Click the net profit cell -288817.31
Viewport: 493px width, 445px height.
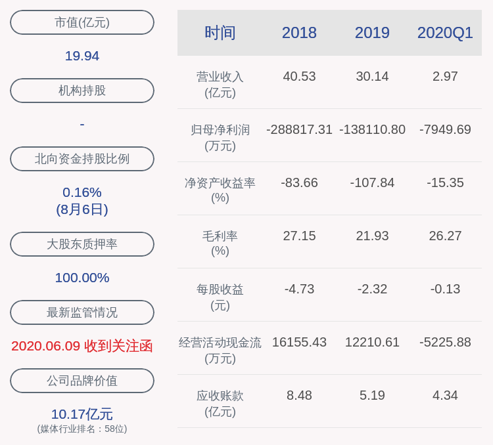[x=299, y=130]
